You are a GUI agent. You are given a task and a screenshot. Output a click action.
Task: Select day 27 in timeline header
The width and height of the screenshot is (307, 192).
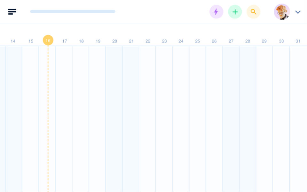(x=231, y=41)
